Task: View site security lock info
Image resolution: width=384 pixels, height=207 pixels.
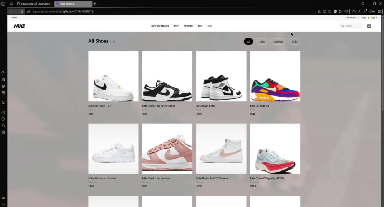Action: (x=29, y=12)
